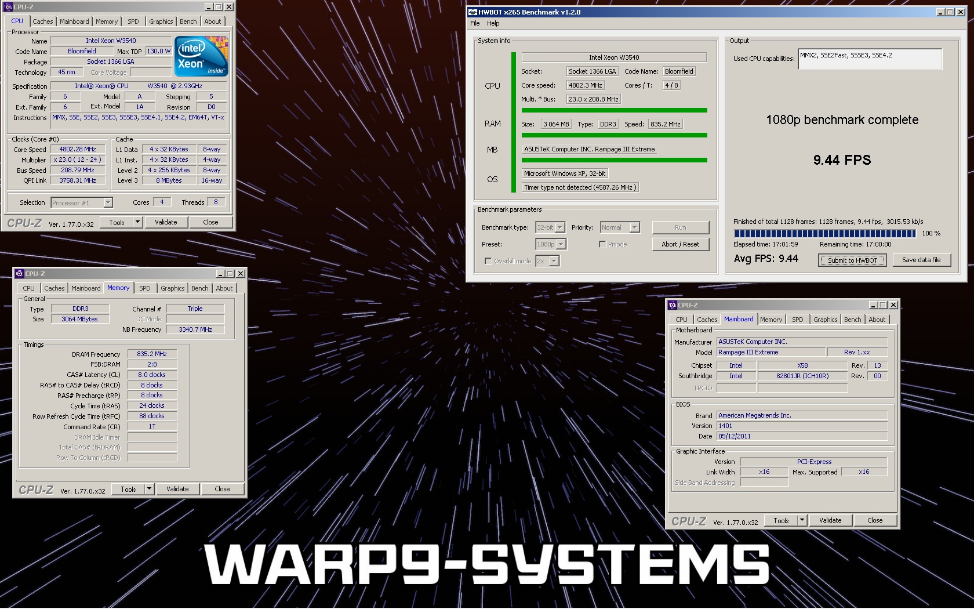
Task: Click the Used CPU capabilities text box
Action: [870, 59]
